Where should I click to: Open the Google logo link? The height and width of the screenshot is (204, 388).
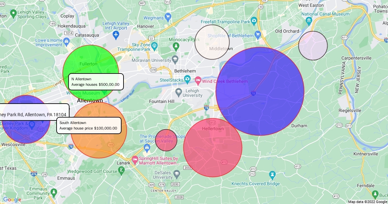(12, 200)
